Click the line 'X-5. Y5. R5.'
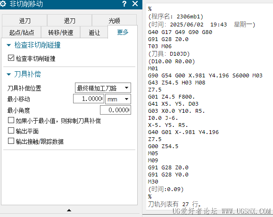The width and height of the screenshot is (273, 217). tap(168, 125)
